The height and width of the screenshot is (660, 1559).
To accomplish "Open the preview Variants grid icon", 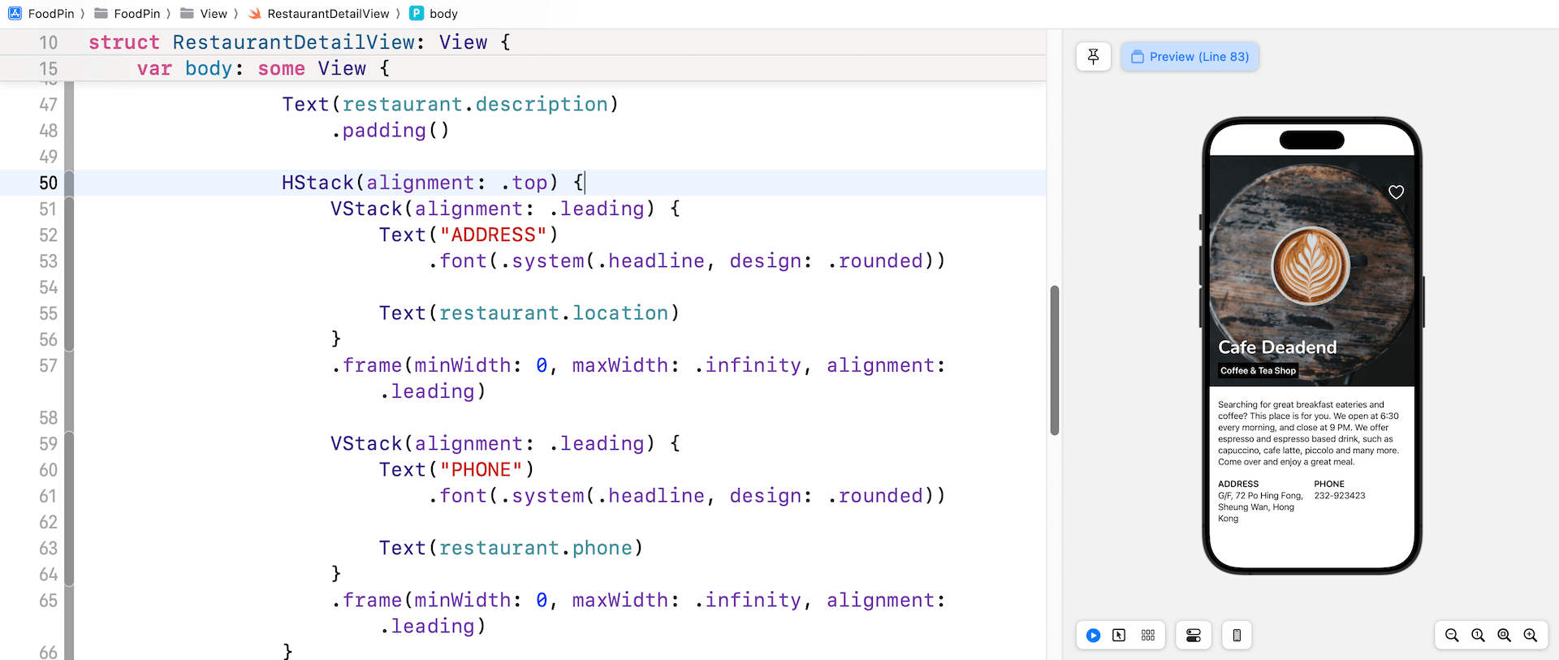I will [x=1147, y=636].
